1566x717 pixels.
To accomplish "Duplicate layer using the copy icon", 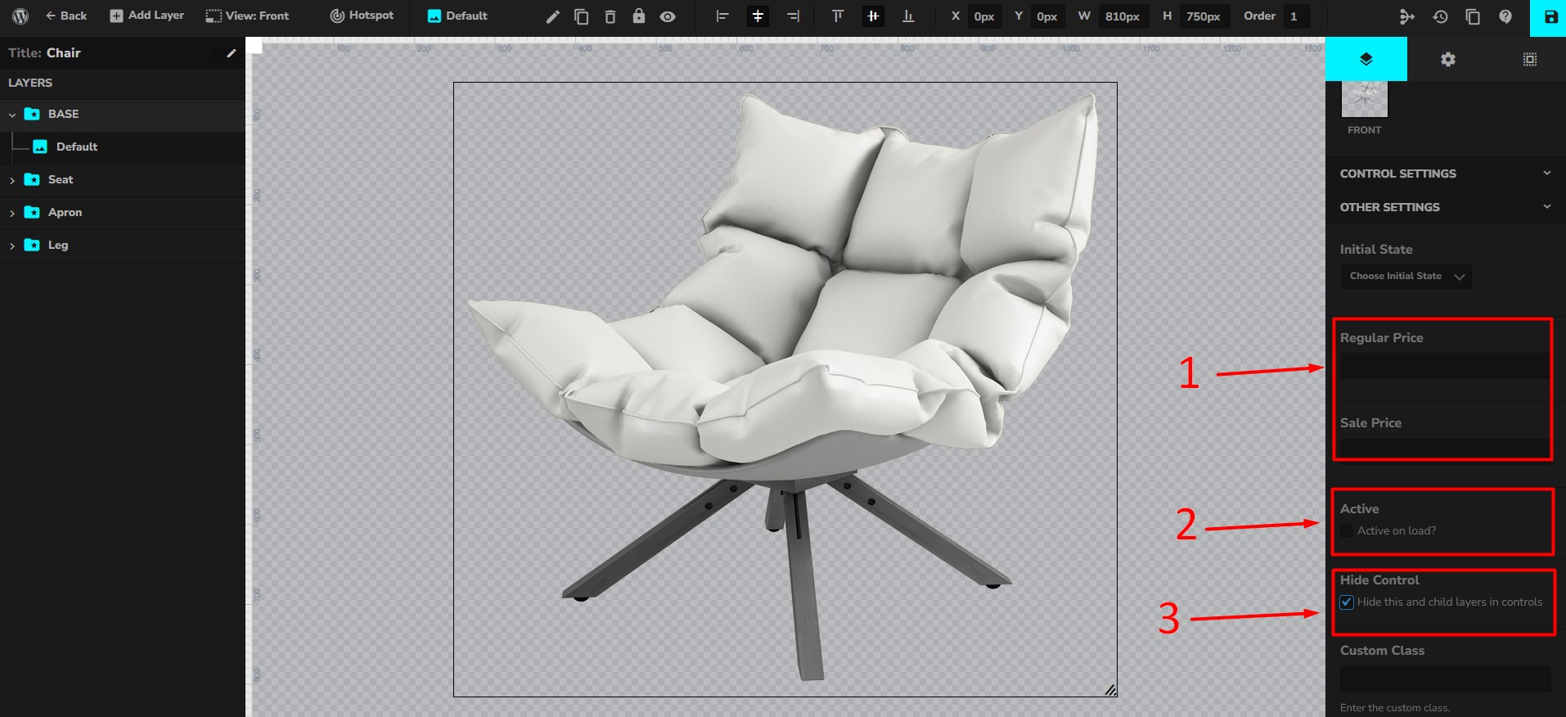I will (582, 16).
